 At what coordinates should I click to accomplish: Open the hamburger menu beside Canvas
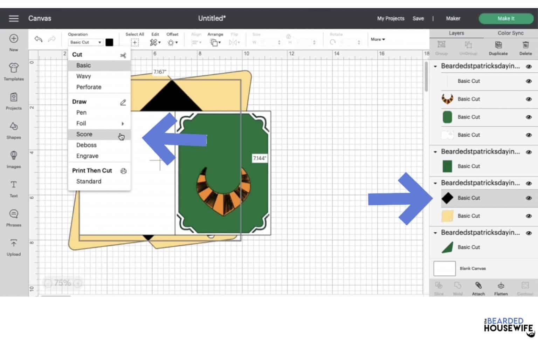(x=14, y=18)
